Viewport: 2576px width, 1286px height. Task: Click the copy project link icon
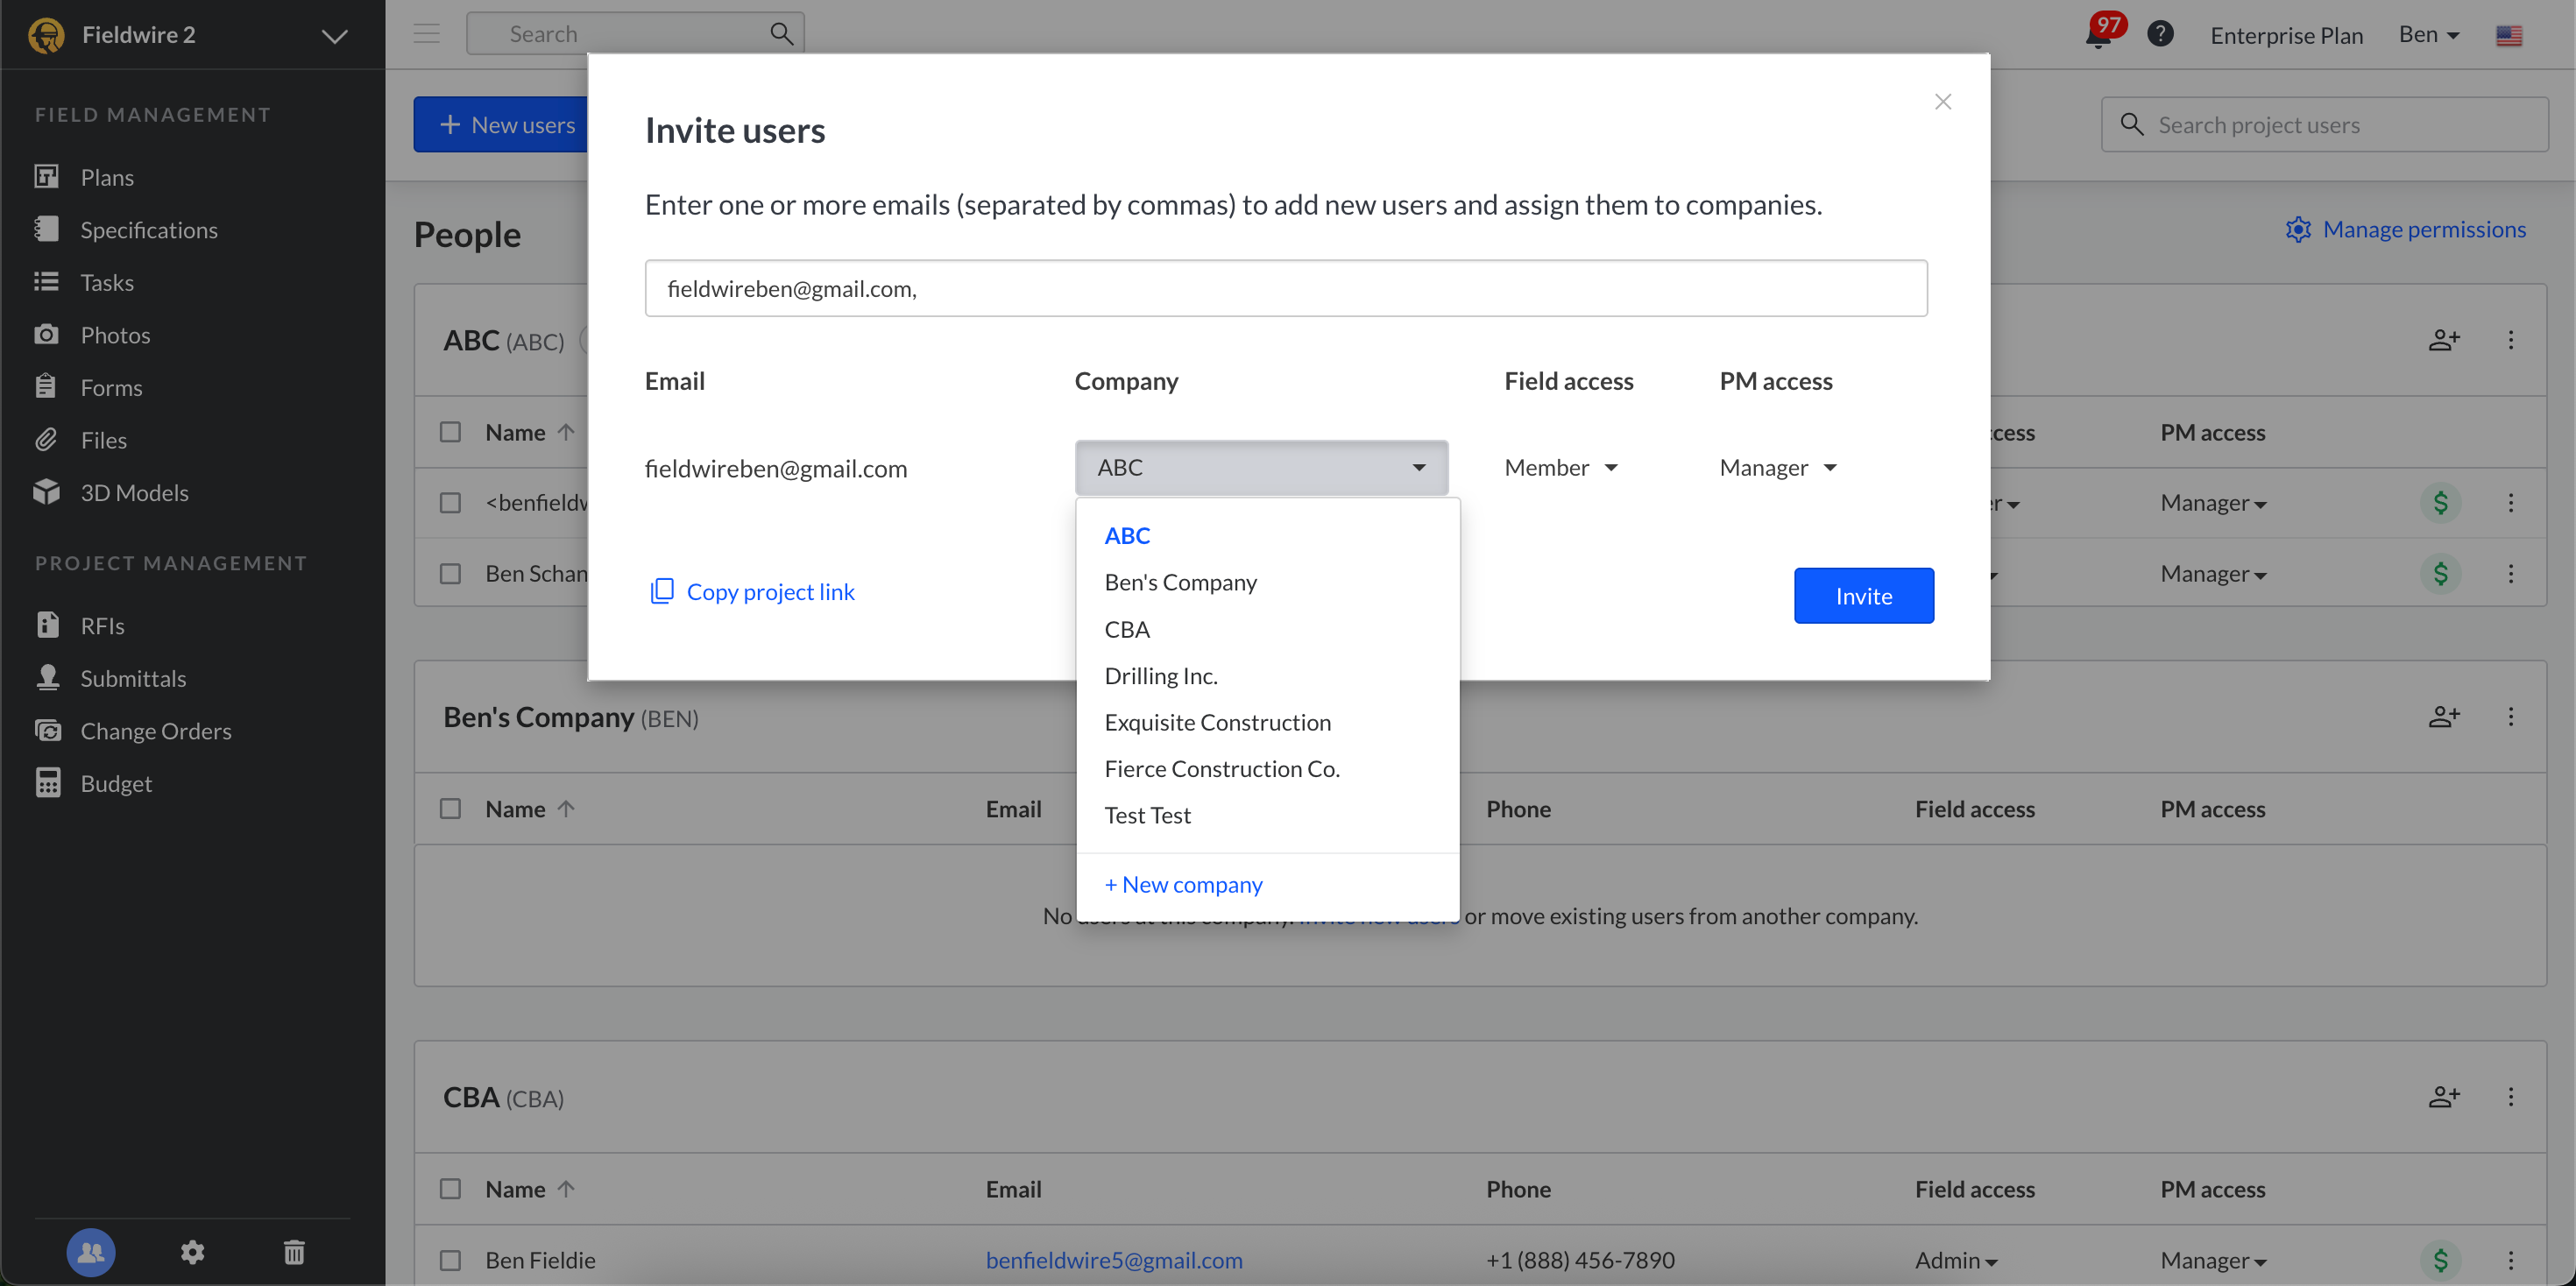coord(661,591)
